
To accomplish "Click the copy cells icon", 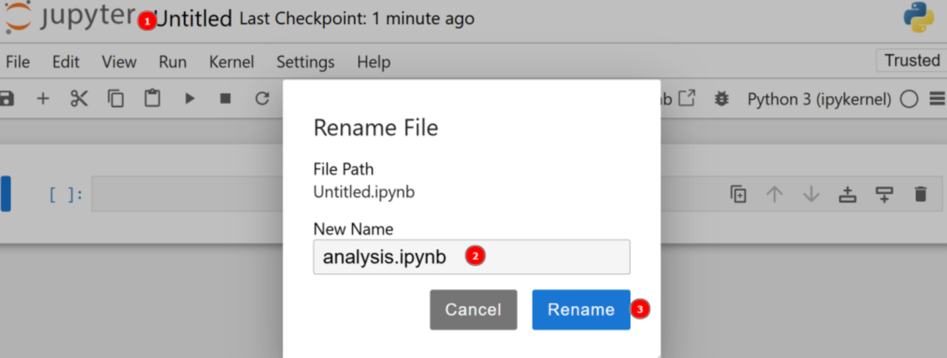I will pyautogui.click(x=115, y=99).
